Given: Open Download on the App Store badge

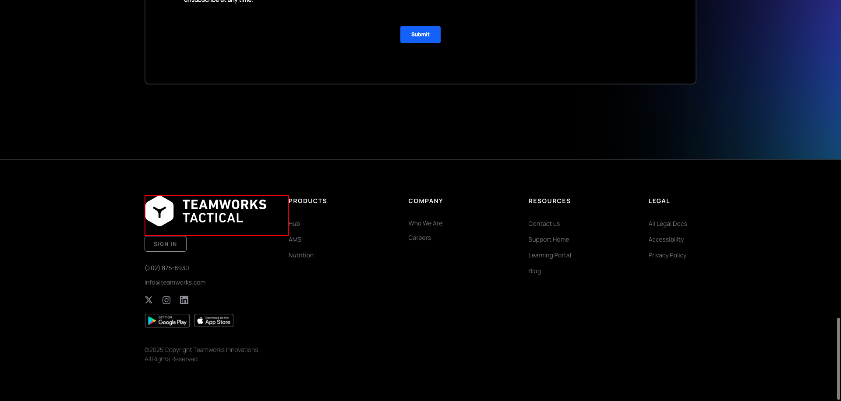Looking at the screenshot, I should pos(213,320).
